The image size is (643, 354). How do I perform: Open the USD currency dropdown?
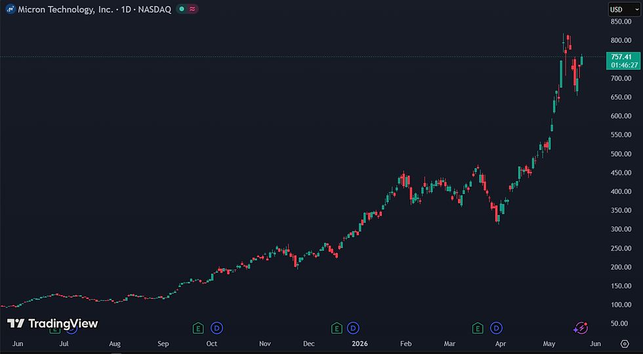click(624, 9)
